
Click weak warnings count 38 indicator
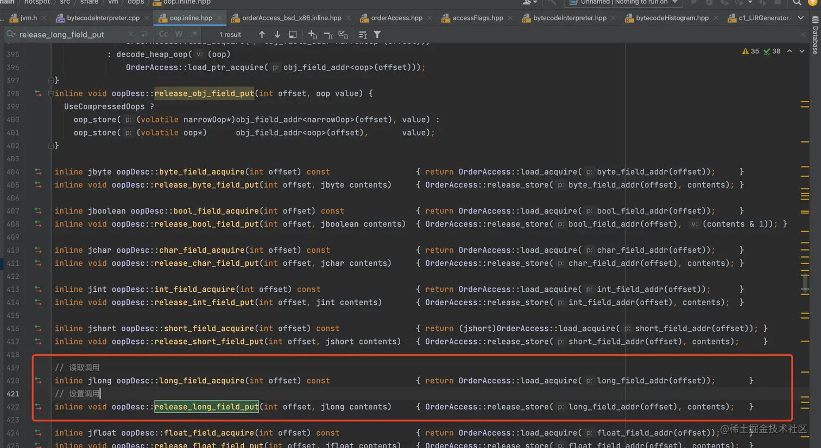click(x=772, y=51)
